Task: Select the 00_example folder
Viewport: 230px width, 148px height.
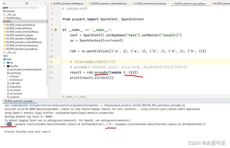Action: tap(9, 11)
